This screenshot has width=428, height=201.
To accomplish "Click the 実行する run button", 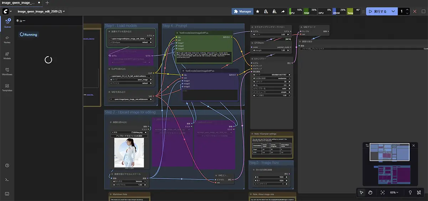I will coord(378,11).
